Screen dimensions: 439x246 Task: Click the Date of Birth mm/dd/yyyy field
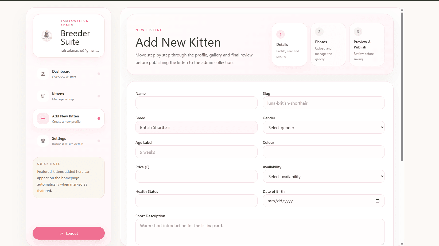(324, 201)
